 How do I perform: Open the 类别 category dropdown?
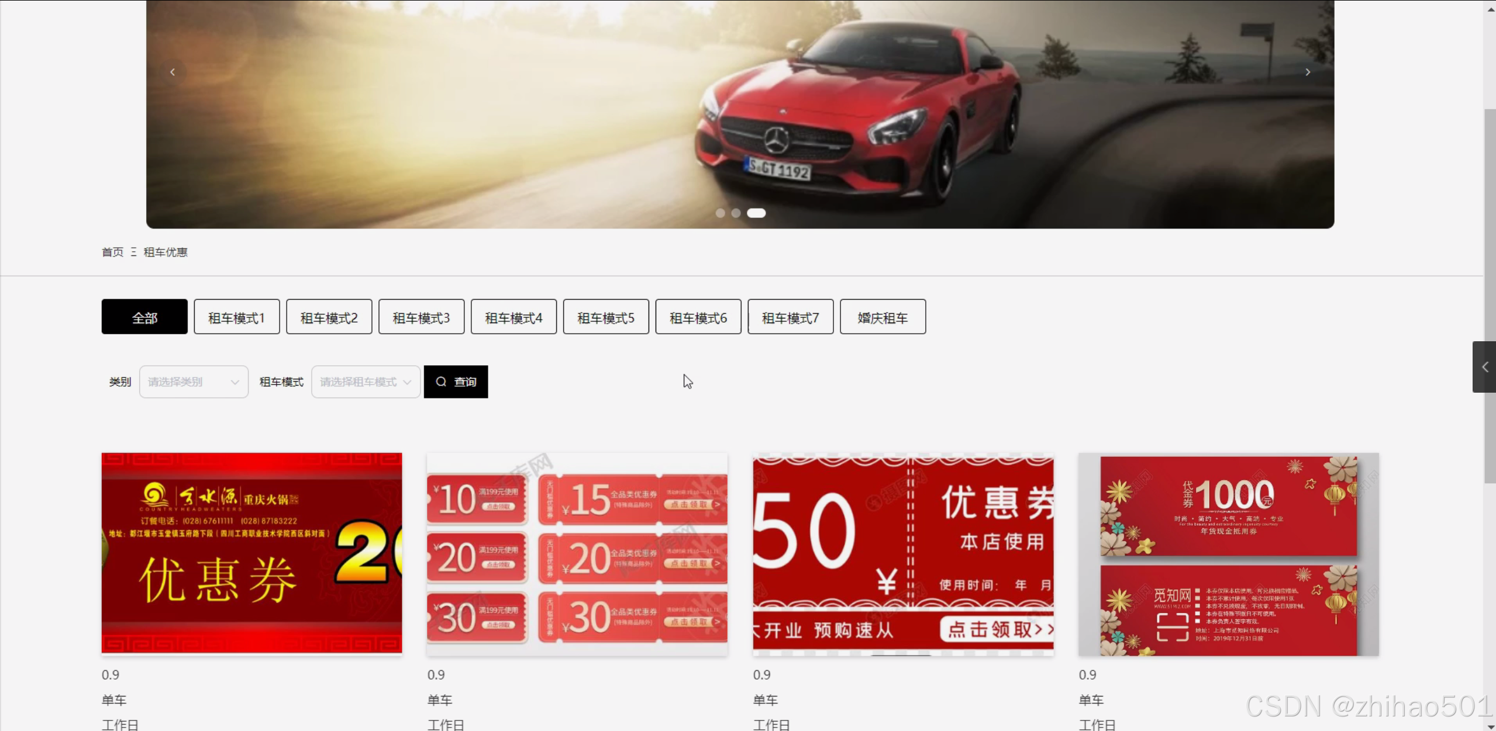point(194,382)
